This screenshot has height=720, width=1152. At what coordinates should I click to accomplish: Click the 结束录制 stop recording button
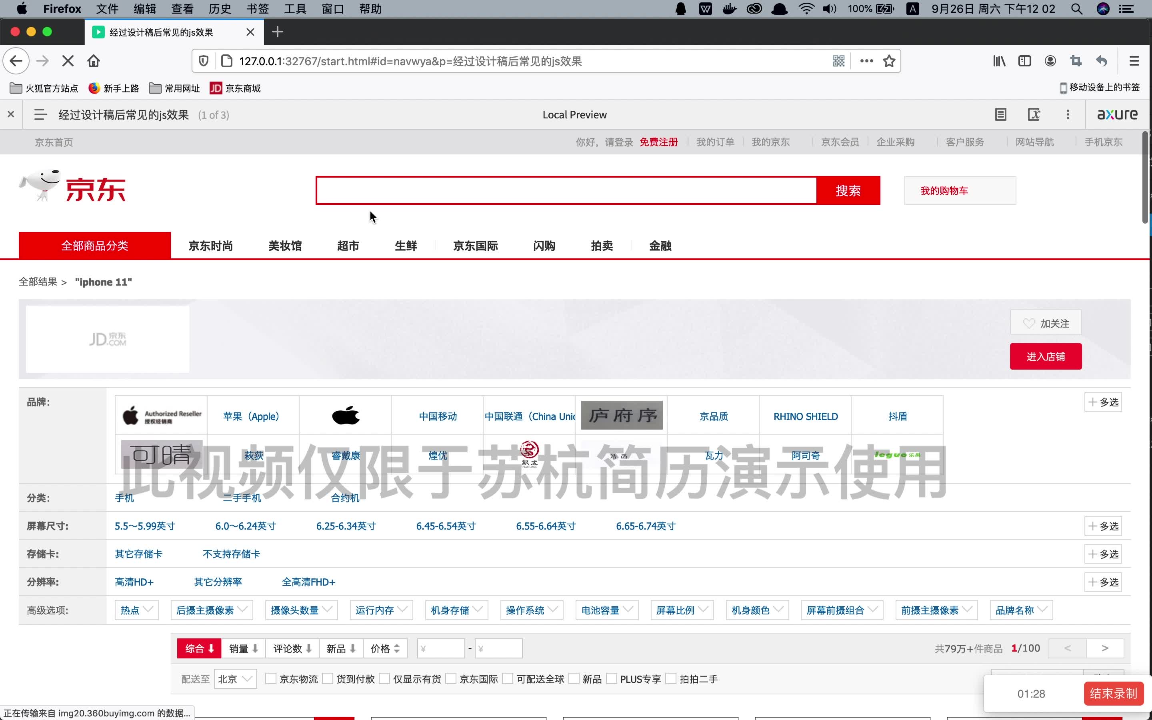click(1113, 693)
